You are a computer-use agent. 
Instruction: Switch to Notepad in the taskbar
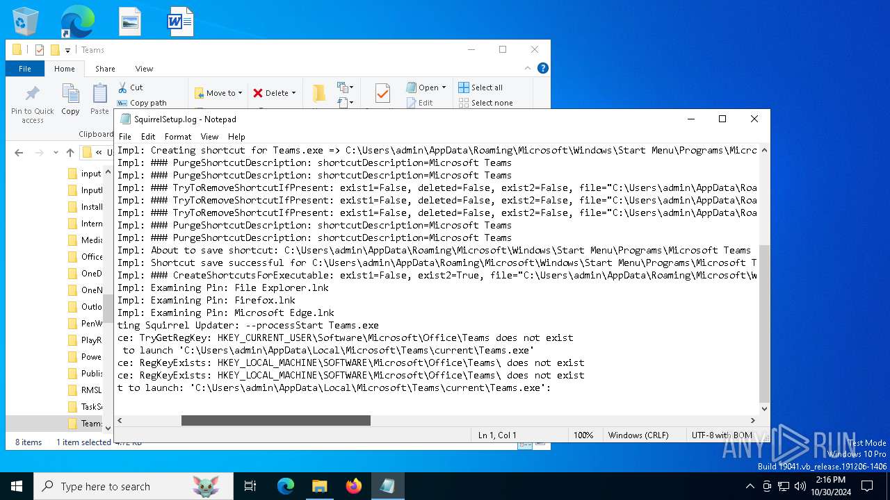[x=387, y=486]
